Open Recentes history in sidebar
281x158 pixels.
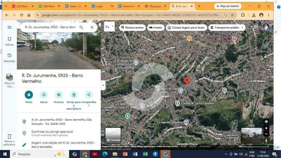coord(9,58)
